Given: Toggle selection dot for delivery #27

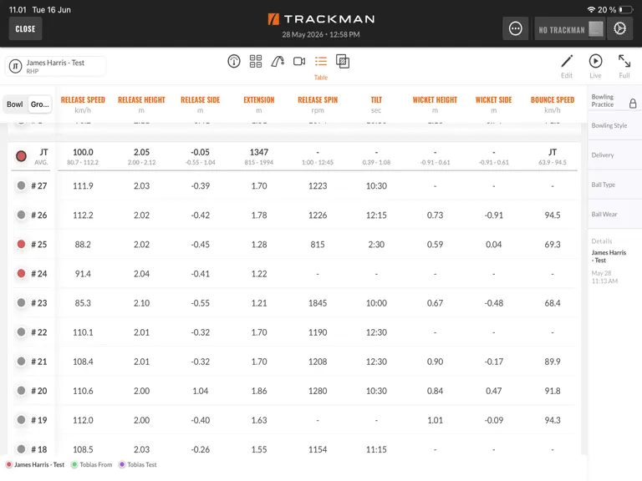Looking at the screenshot, I should (x=21, y=185).
